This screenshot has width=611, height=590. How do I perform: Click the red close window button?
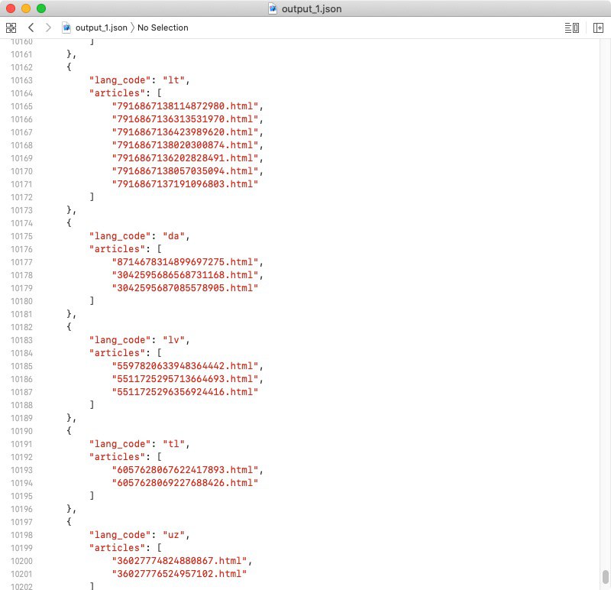[11, 8]
